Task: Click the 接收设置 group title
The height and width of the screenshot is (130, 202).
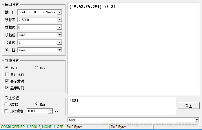Action: click(12, 60)
